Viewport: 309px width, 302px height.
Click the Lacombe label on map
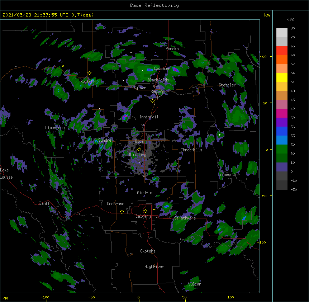161,69
